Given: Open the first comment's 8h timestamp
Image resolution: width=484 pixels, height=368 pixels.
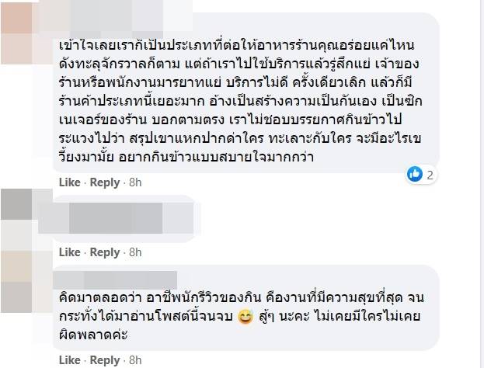Looking at the screenshot, I should [135, 182].
